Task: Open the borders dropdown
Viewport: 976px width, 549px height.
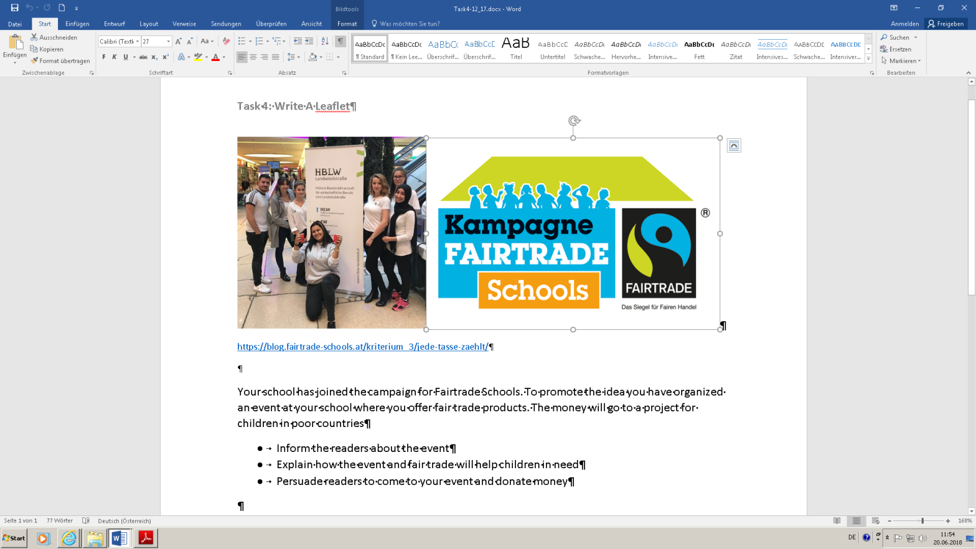Action: (x=339, y=57)
